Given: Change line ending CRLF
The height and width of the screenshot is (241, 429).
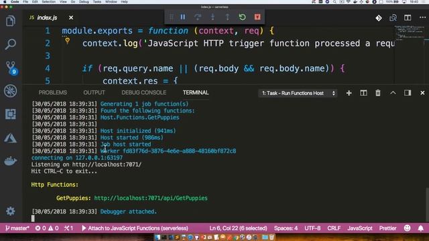Looking at the screenshot, I should pos(334,228).
